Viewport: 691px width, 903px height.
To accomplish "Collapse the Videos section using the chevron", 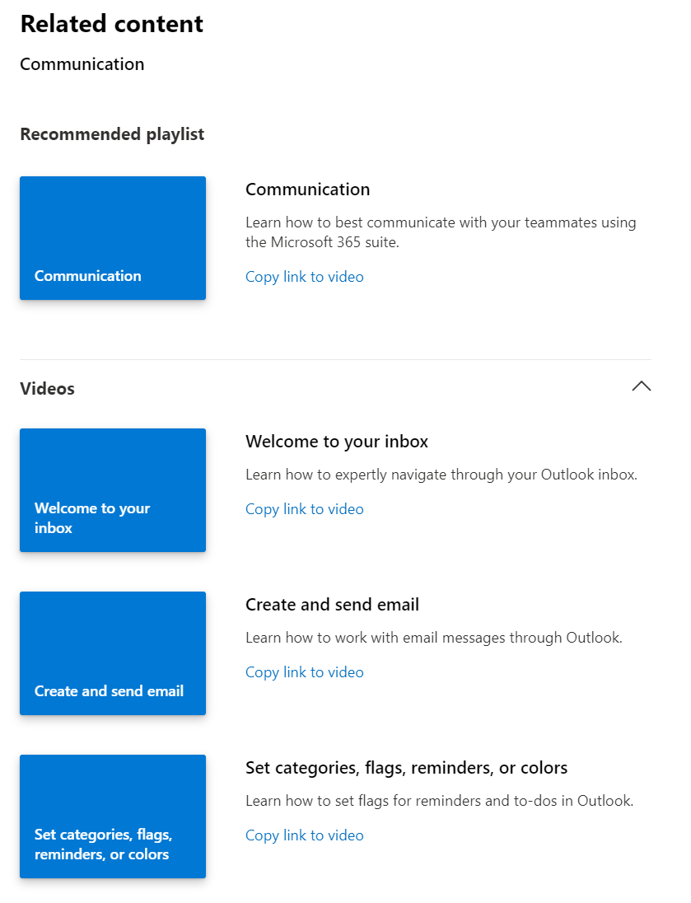I will pyautogui.click(x=641, y=386).
